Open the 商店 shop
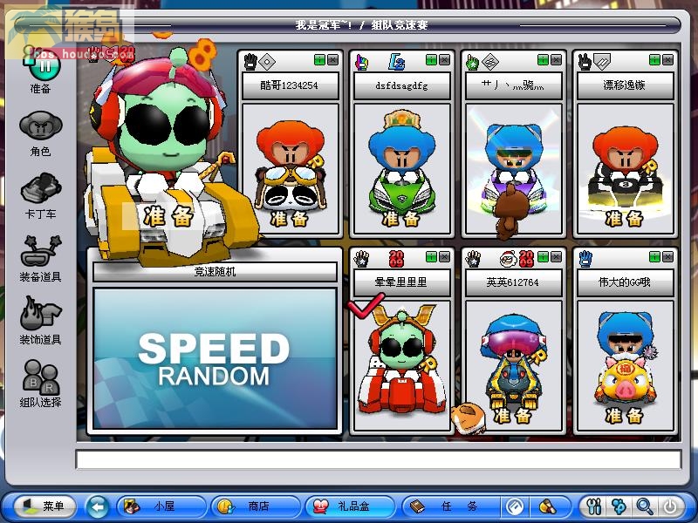The width and height of the screenshot is (698, 523). 256,506
